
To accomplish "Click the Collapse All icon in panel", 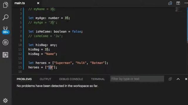I will [170, 79].
